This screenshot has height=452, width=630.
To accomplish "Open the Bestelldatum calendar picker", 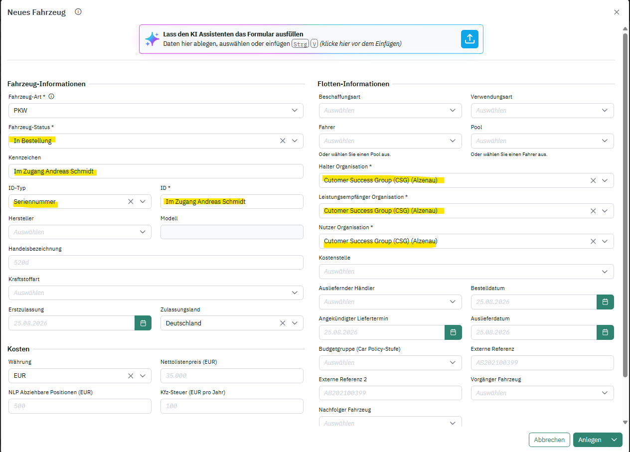I will tap(605, 302).
